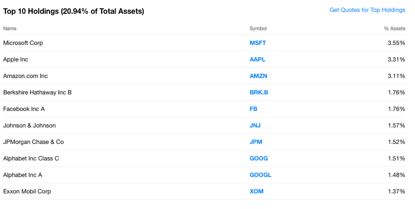
Task: Click the 3.55% assets value
Action: tap(396, 43)
